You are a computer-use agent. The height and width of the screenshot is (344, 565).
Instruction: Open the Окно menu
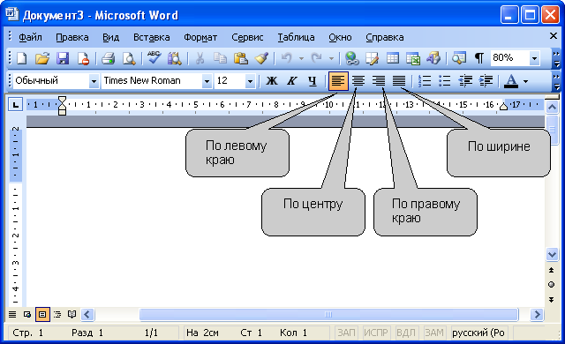click(340, 37)
